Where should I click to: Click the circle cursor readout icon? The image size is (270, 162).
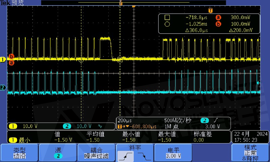[167, 24]
